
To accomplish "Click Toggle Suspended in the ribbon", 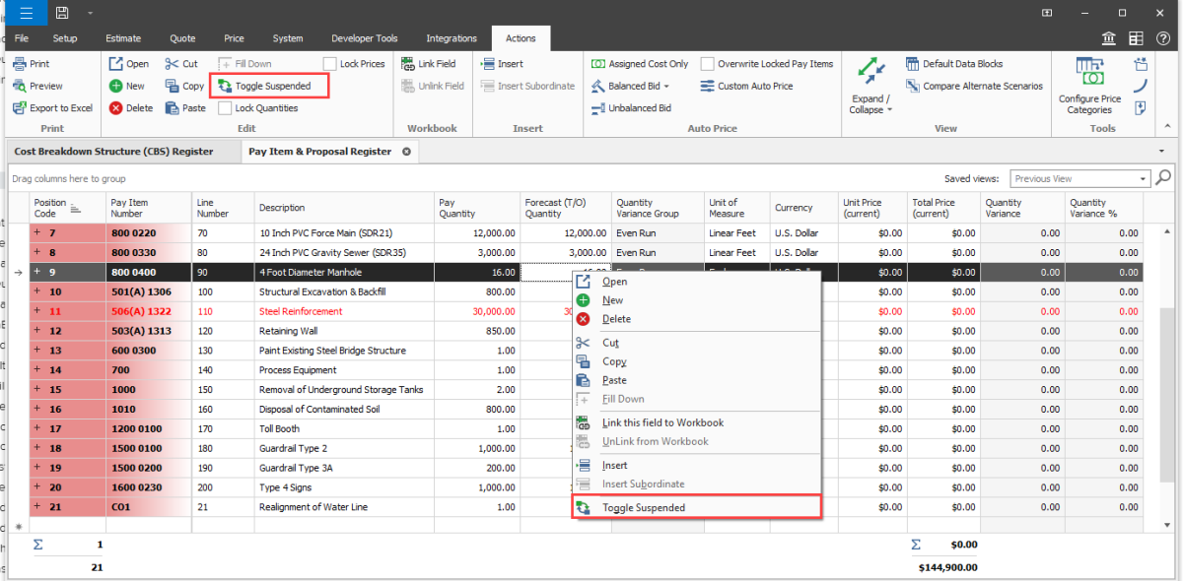I will [264, 87].
